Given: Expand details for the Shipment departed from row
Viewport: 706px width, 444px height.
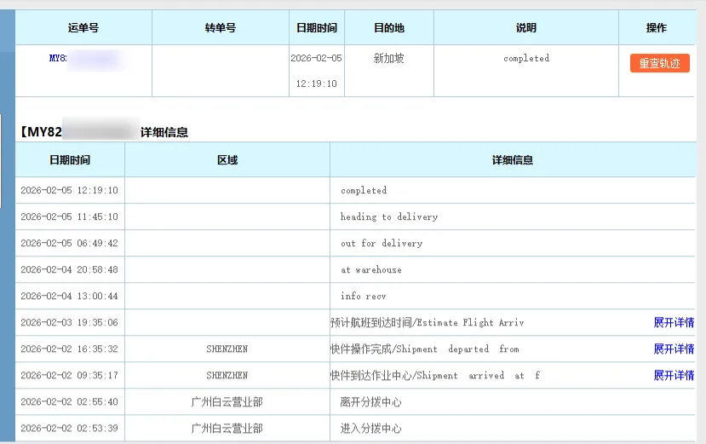Looking at the screenshot, I should point(674,349).
